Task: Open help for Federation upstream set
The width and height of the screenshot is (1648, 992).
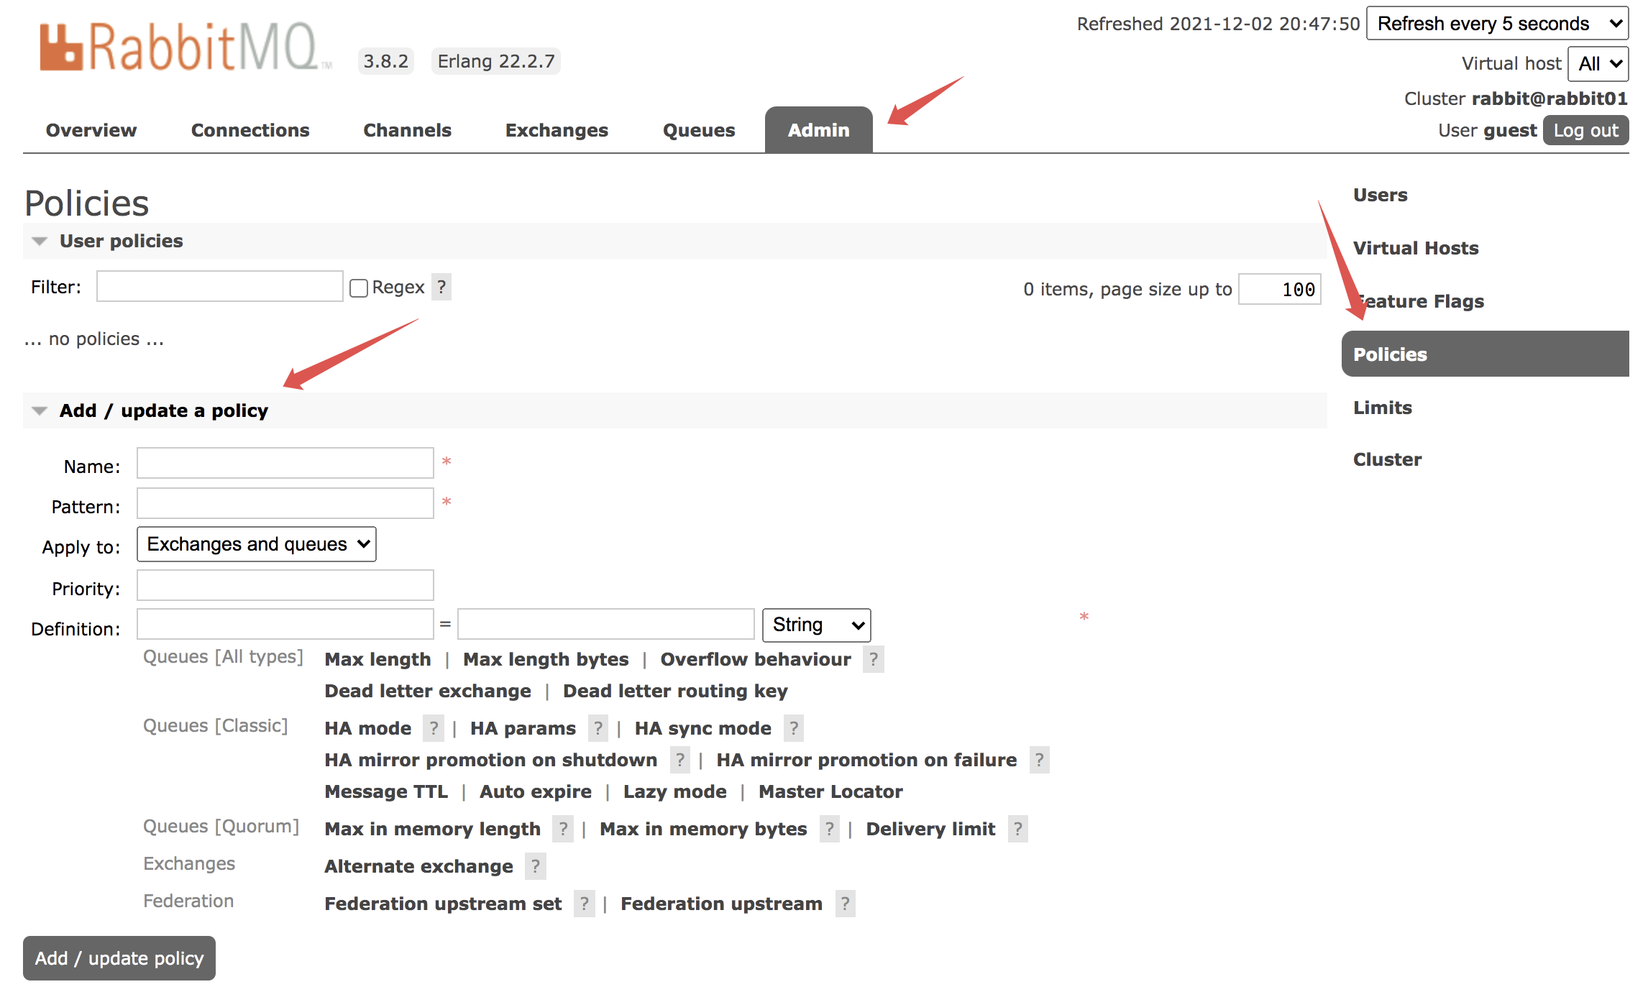Action: pyautogui.click(x=584, y=904)
